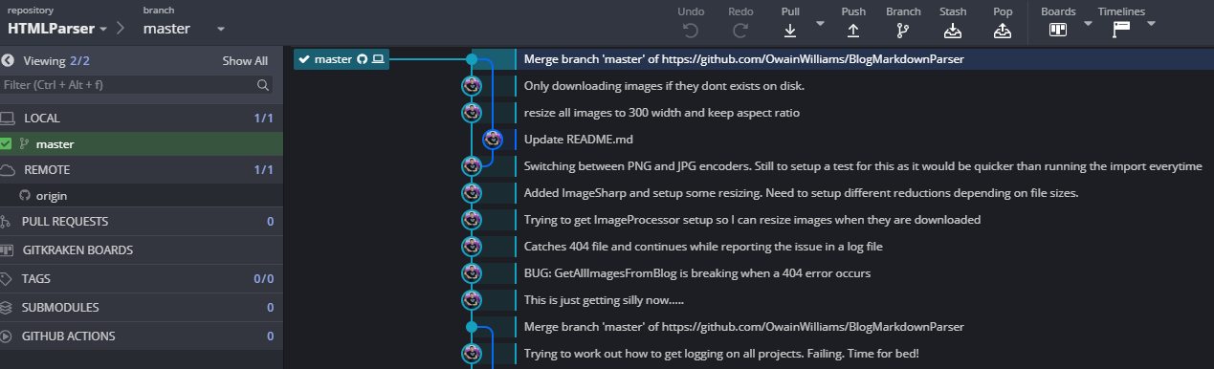Select commit 'Trying to get ImageProcessor setup'
The width and height of the screenshot is (1214, 369).
pos(752,220)
